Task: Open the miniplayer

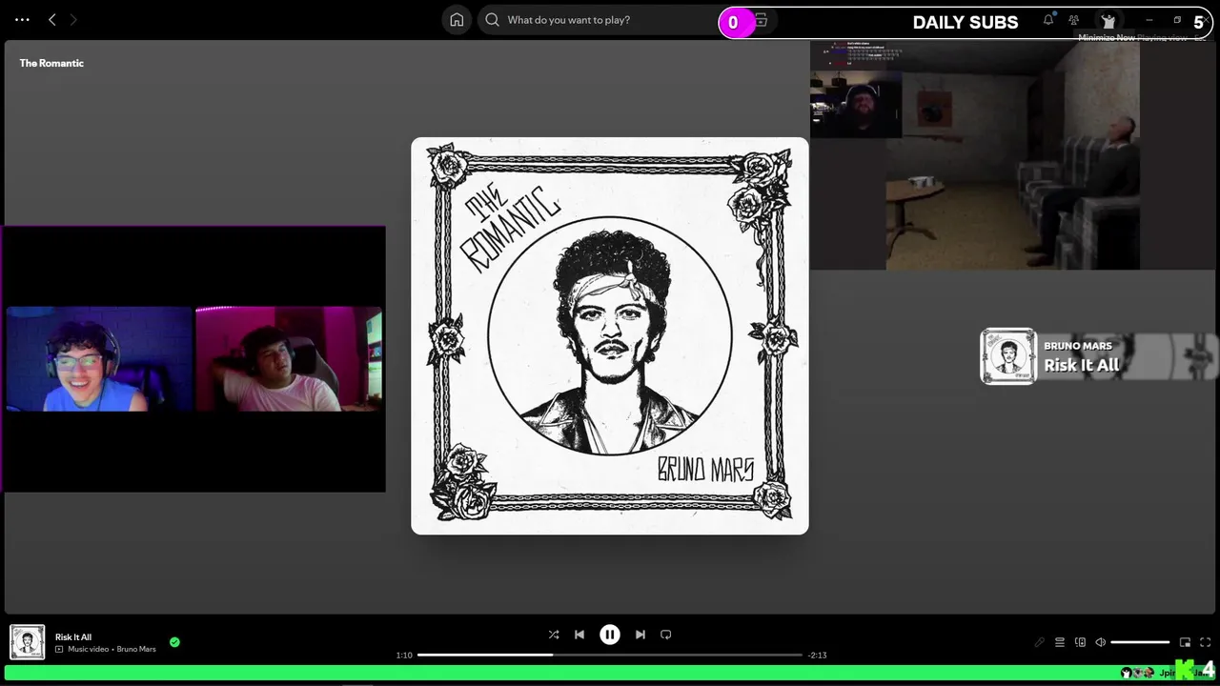Action: (x=1185, y=642)
